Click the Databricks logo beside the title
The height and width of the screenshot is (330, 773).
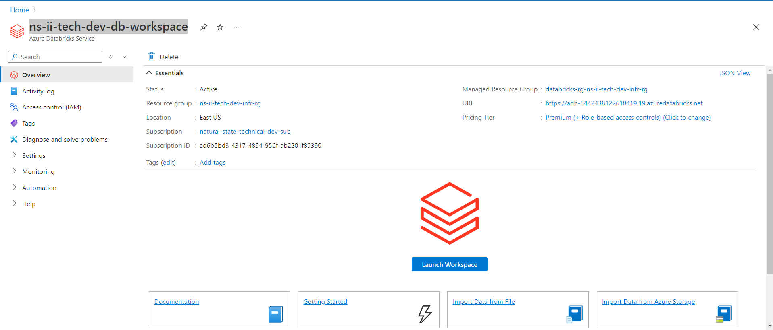(17, 31)
